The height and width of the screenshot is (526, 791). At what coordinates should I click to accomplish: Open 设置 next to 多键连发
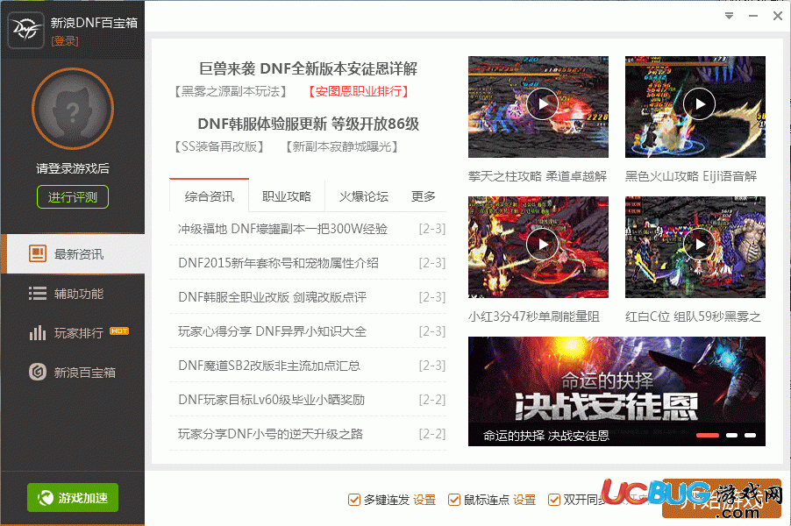(424, 500)
